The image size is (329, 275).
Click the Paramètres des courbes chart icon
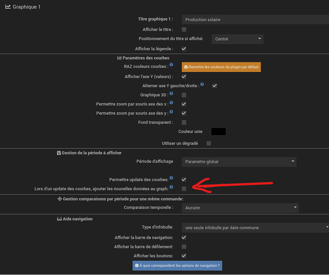pyautogui.click(x=119, y=58)
